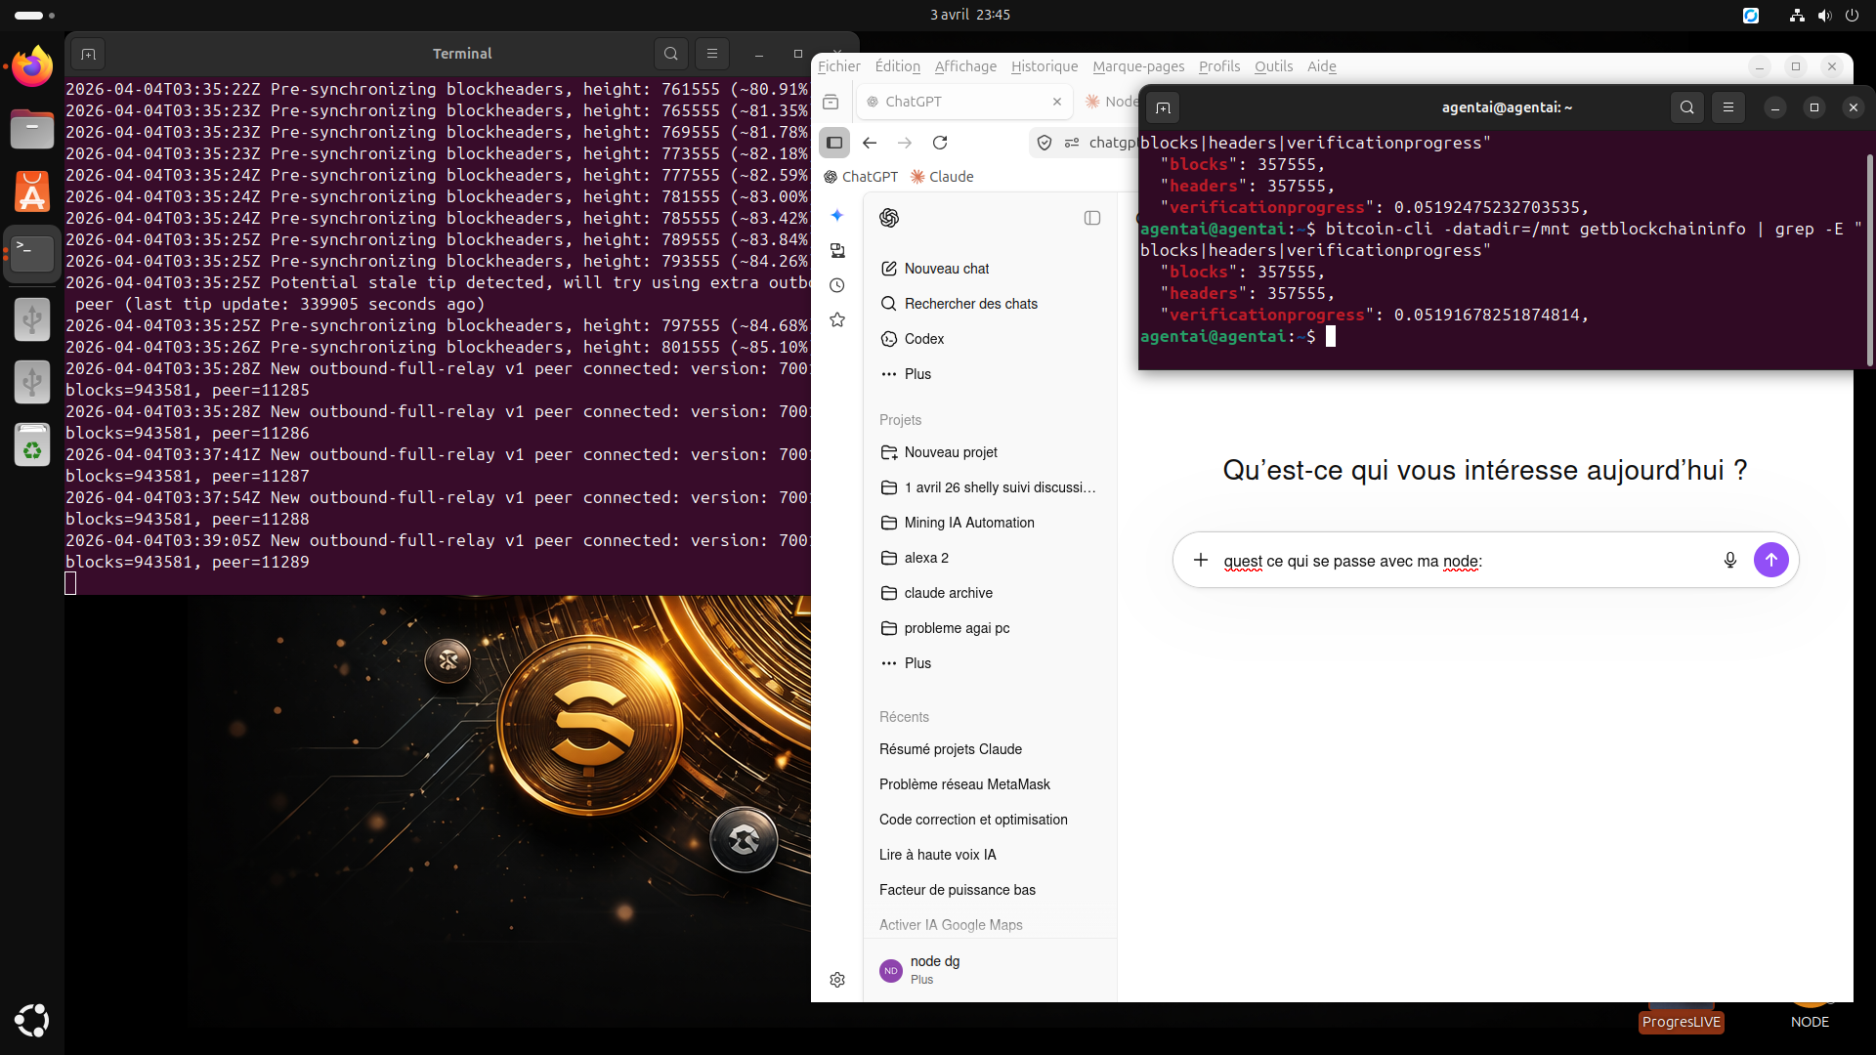Screen dimensions: 1876x1055
Task: Start a Nouveau chat
Action: pyautogui.click(x=946, y=269)
